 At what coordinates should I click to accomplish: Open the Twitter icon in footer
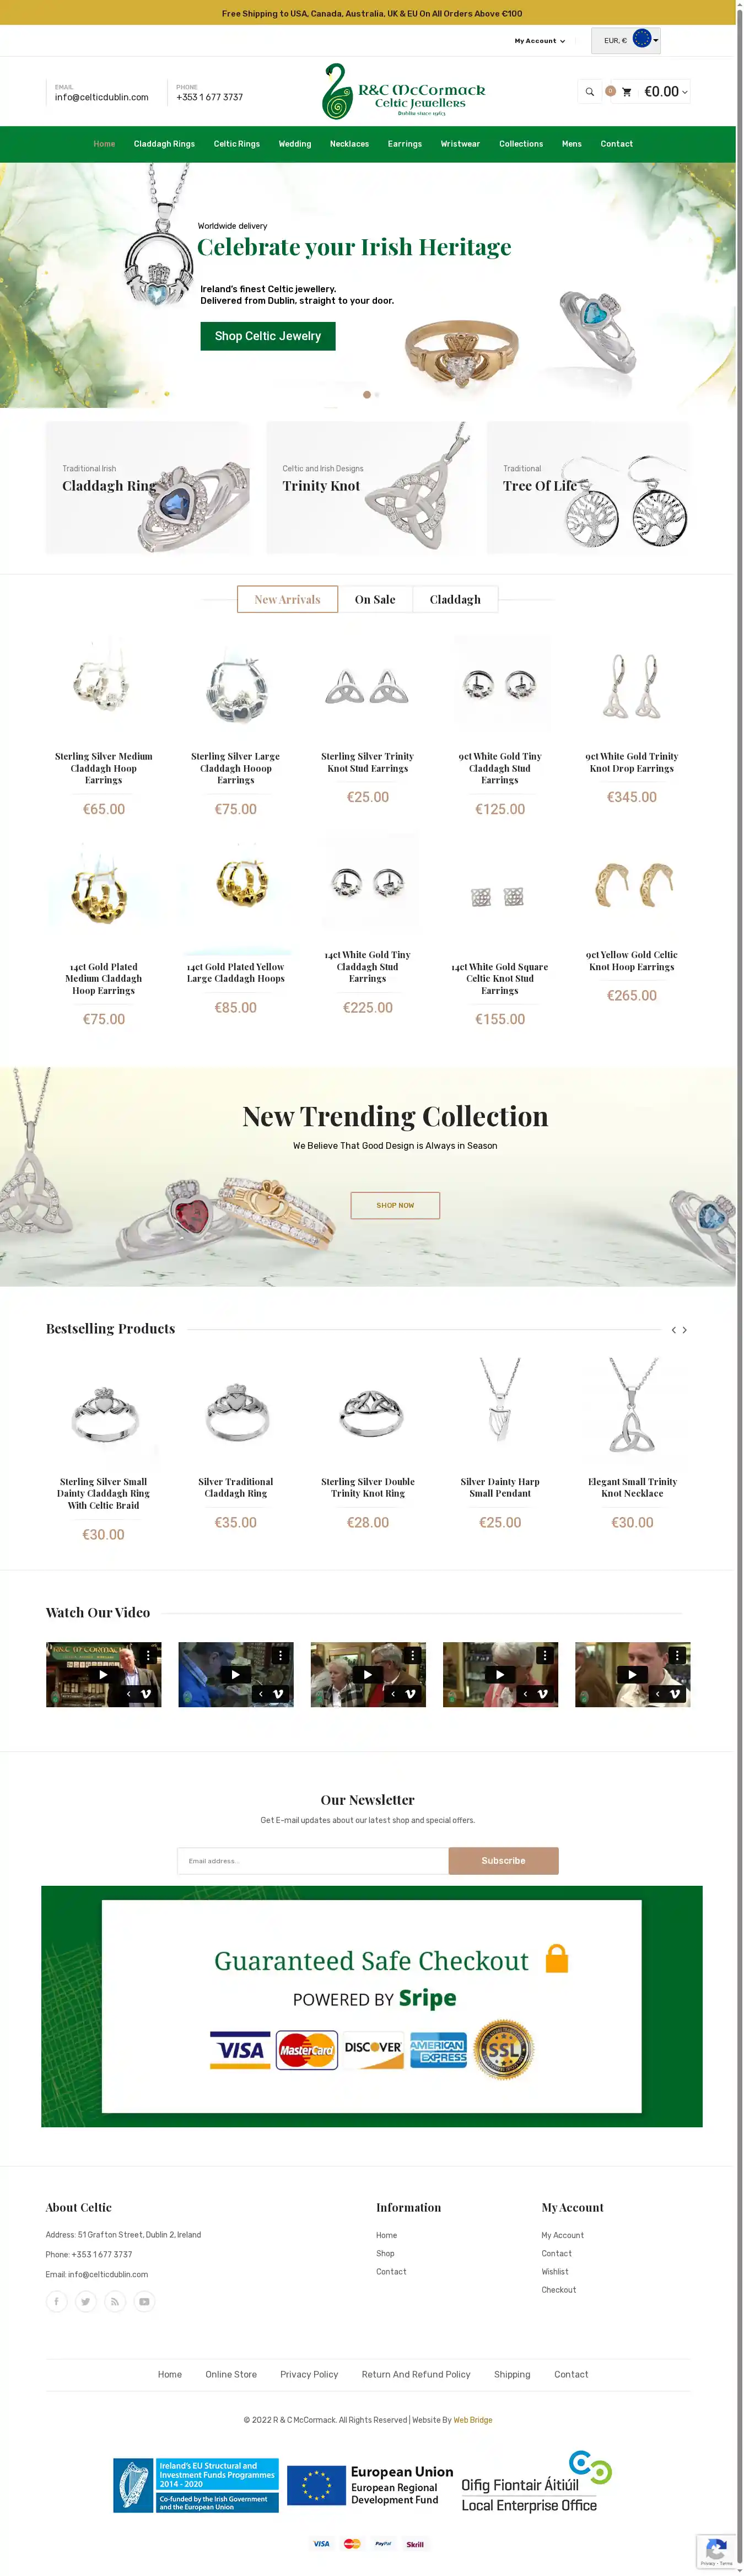tap(86, 2301)
